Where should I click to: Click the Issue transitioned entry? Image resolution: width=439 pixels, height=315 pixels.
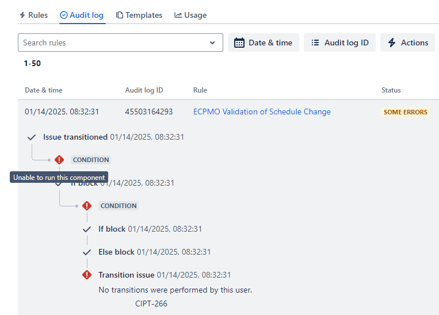click(x=113, y=137)
